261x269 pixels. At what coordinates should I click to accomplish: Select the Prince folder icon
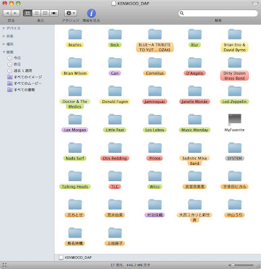[x=155, y=148]
